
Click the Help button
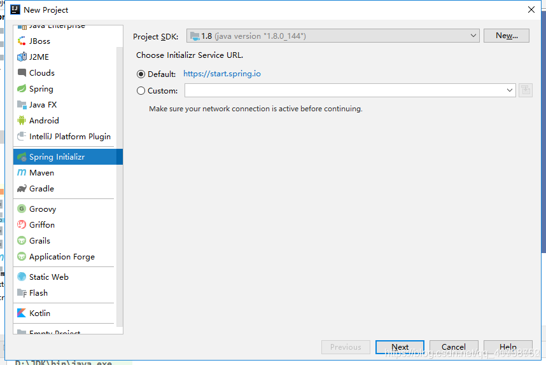508,347
